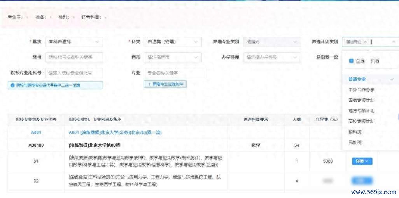Open the 科类 dropdown showing 普通类（物理）
The image size is (399, 198).
[x=173, y=42]
